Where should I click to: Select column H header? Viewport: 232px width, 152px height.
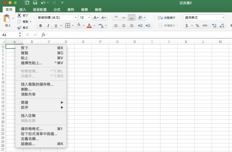135,42
